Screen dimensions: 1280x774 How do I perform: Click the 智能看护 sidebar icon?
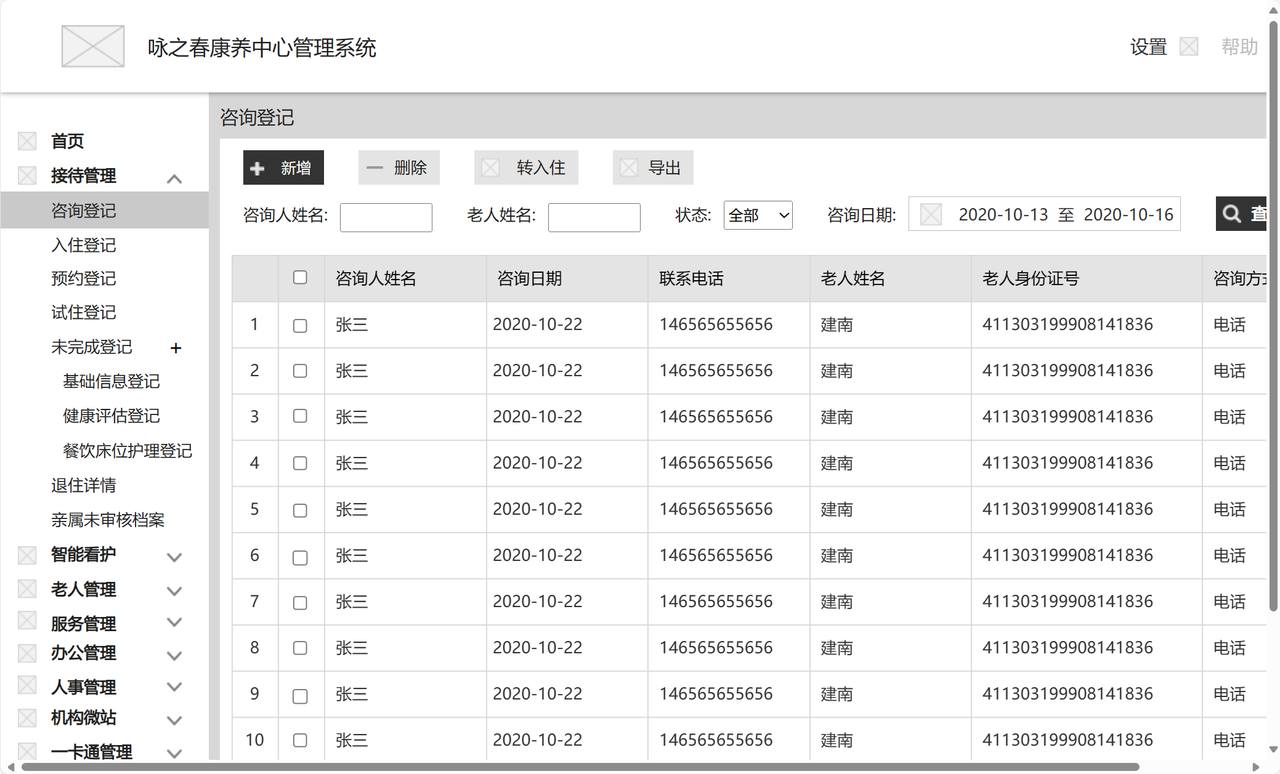[27, 555]
